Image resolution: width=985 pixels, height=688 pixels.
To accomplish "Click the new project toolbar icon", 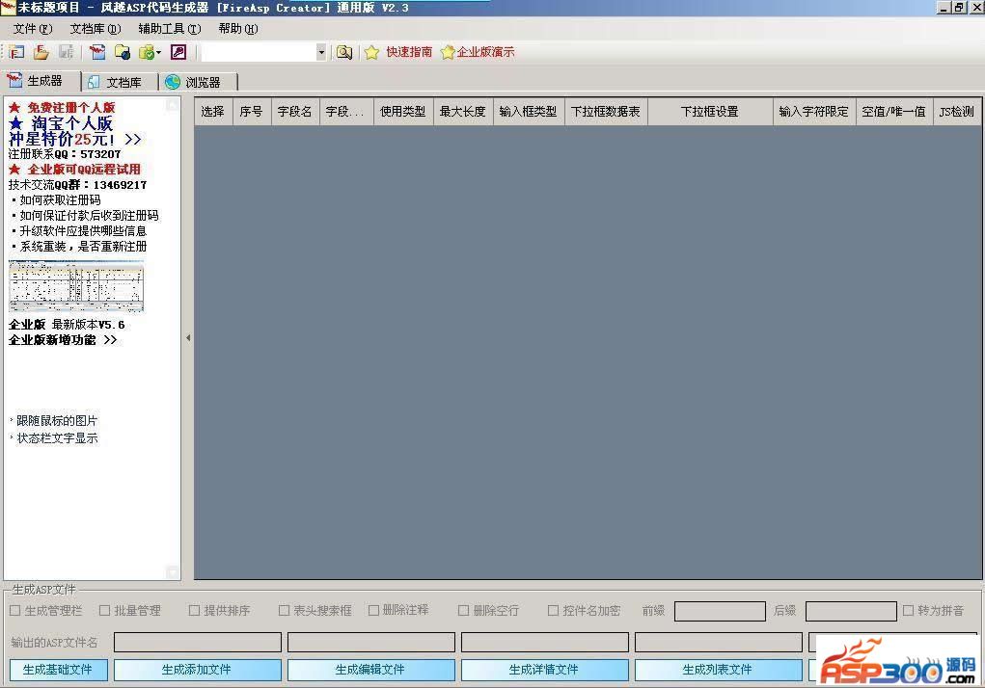I will click(16, 52).
